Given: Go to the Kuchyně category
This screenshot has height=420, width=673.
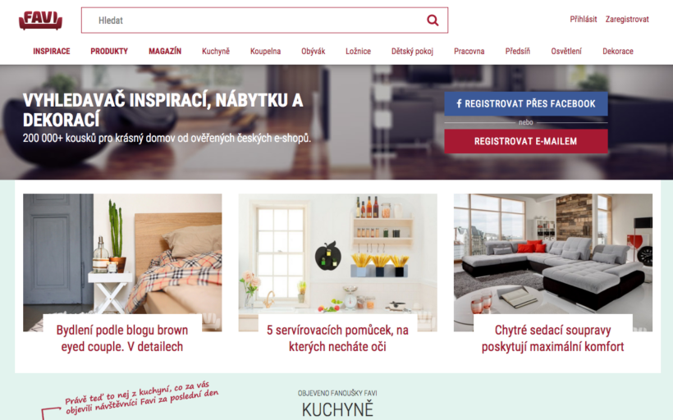Looking at the screenshot, I should [216, 51].
